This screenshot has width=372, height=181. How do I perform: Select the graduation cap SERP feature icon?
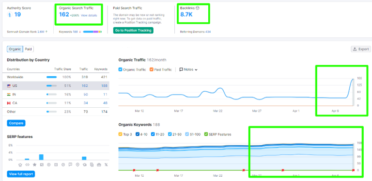point(84,165)
